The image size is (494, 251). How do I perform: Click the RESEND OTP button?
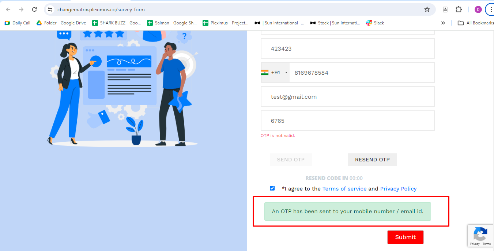pos(372,160)
